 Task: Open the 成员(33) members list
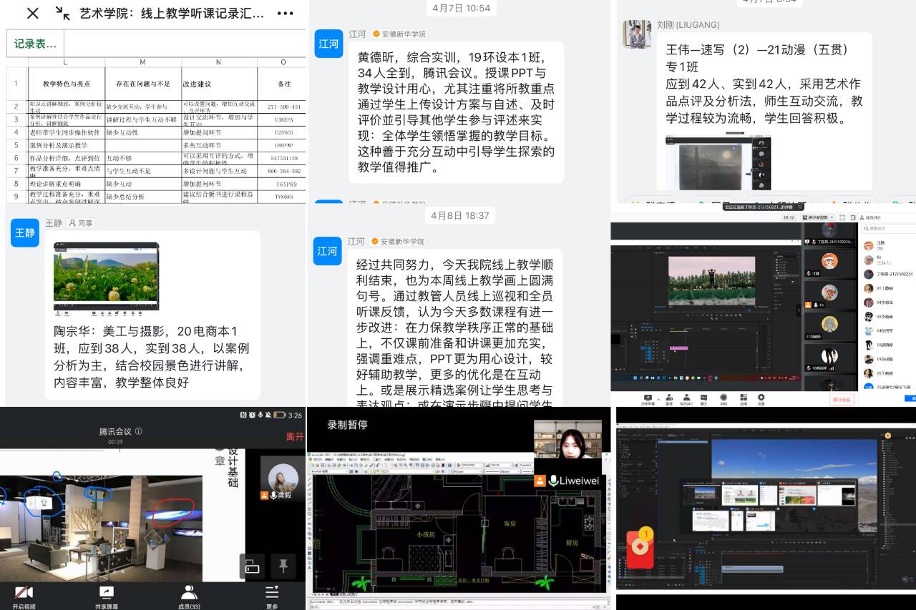click(189, 592)
